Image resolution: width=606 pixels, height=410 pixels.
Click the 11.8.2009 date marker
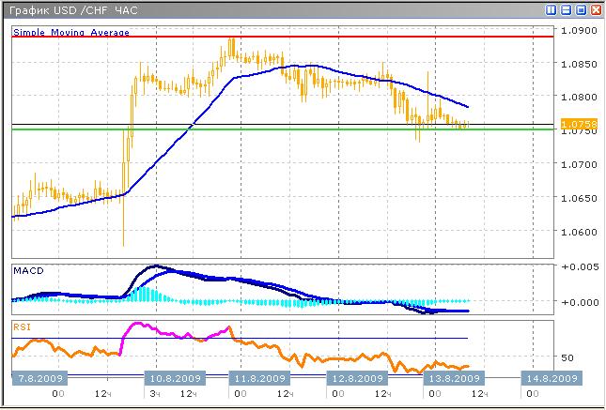pyautogui.click(x=258, y=378)
